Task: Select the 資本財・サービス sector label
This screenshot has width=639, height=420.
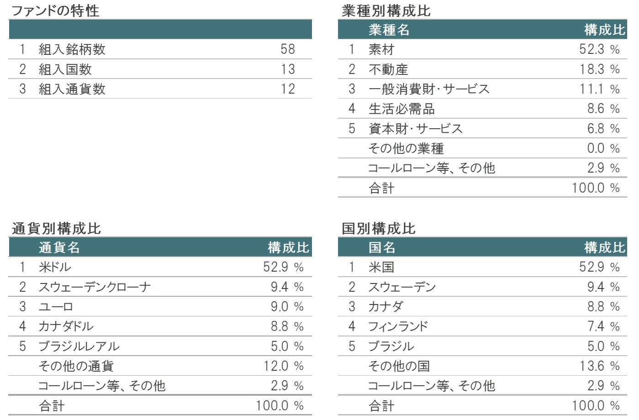Action: tap(416, 129)
